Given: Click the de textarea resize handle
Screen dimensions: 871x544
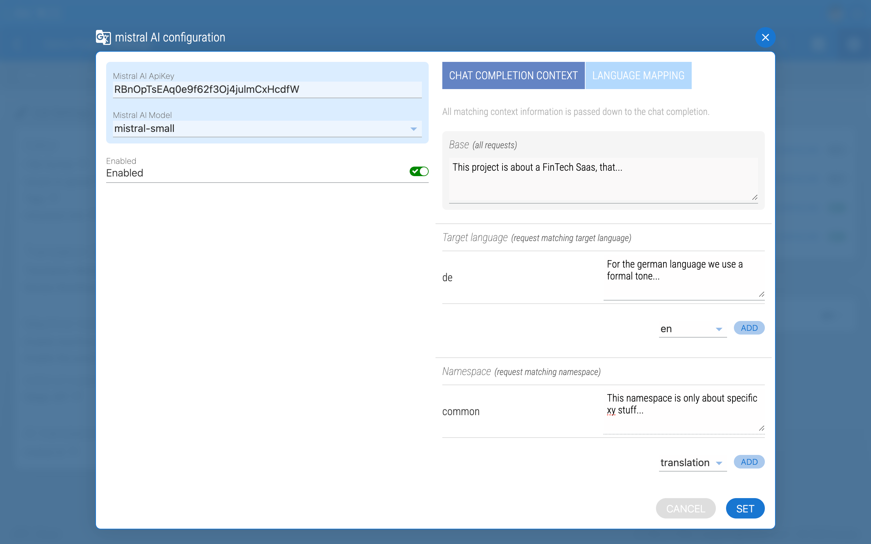Looking at the screenshot, I should click(761, 295).
